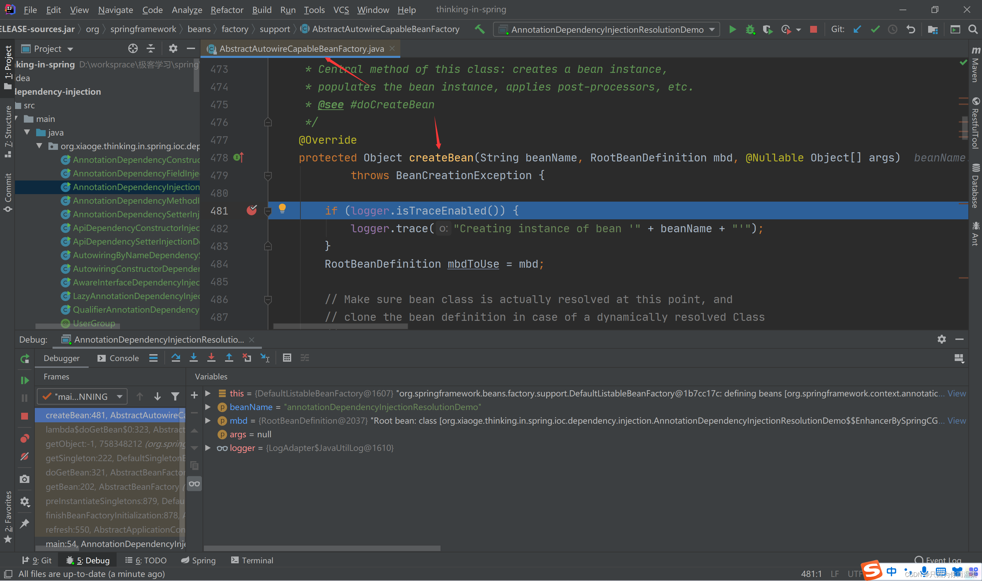Click the Evaluate Expression icon
The width and height of the screenshot is (982, 581).
pos(287,358)
